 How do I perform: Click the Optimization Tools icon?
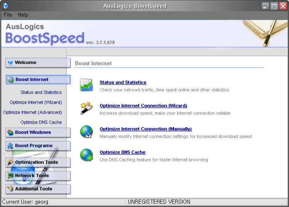click(10, 162)
